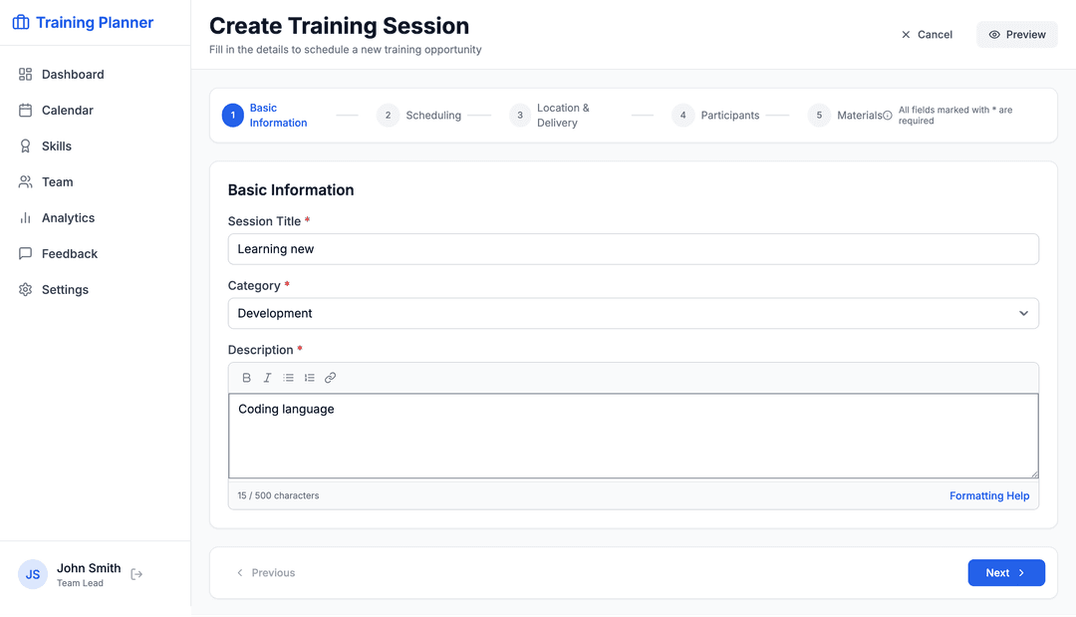Apply bold formatting in the description editor

246,377
